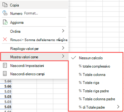Open Numero Format… menu entry
Image resolution: width=124 pixels, height=112 pixels.
point(34,13)
